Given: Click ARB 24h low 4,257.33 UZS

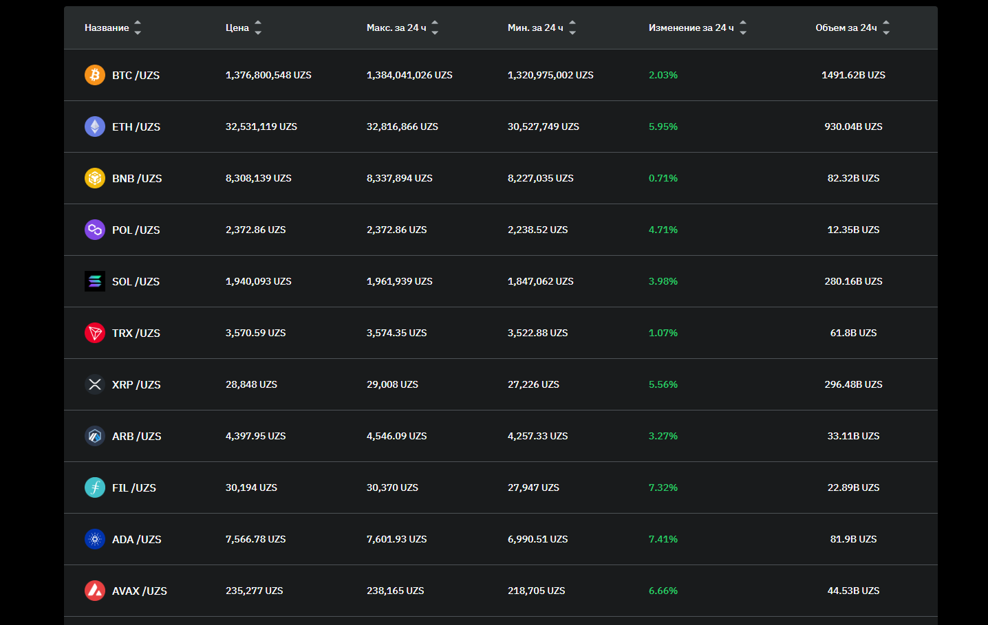Looking at the screenshot, I should coord(538,436).
